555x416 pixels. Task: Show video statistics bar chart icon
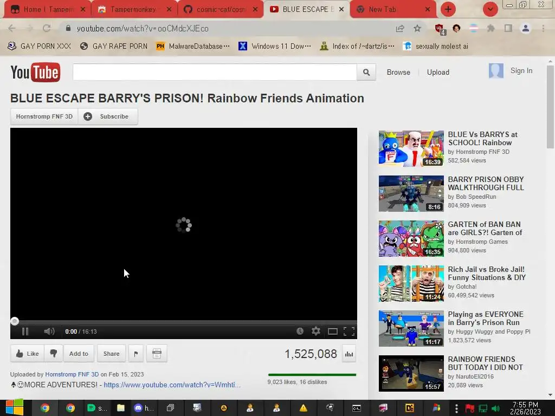pos(349,354)
